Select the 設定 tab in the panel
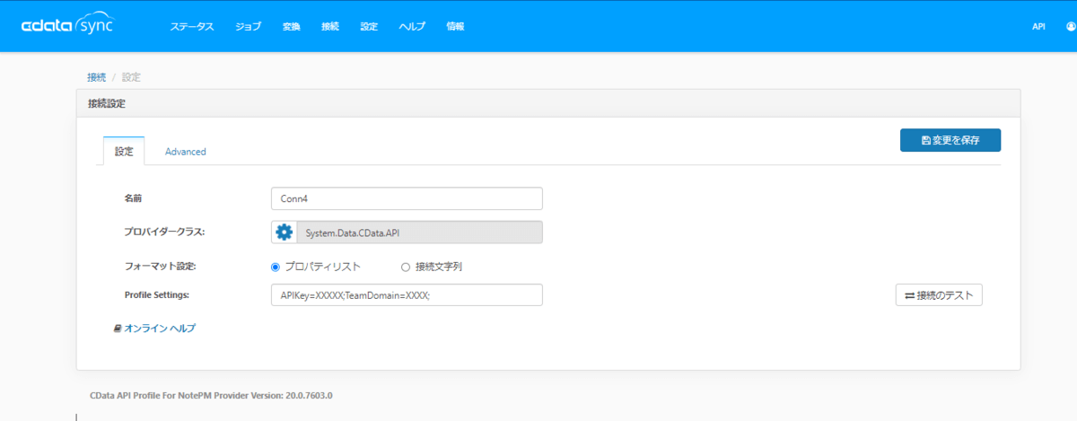The height and width of the screenshot is (421, 1077). tap(124, 152)
